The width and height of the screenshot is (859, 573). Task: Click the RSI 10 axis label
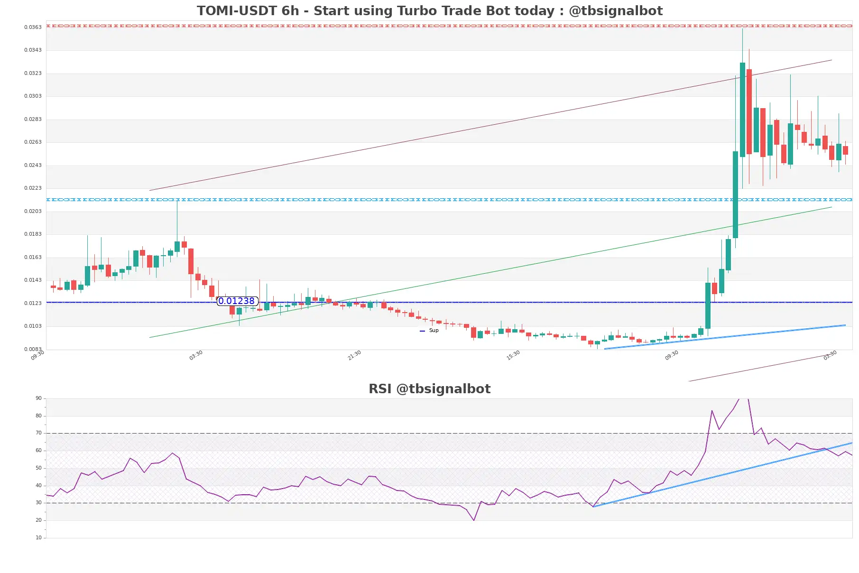pos(38,538)
